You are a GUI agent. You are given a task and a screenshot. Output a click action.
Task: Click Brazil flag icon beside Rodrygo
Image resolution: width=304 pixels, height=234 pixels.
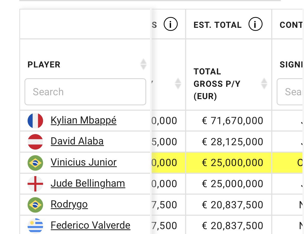tap(35, 205)
